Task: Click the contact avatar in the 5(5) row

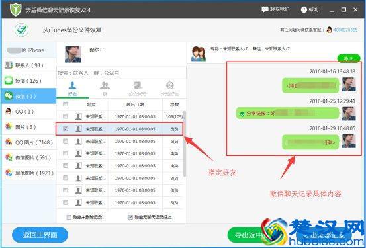Action: click(78, 141)
